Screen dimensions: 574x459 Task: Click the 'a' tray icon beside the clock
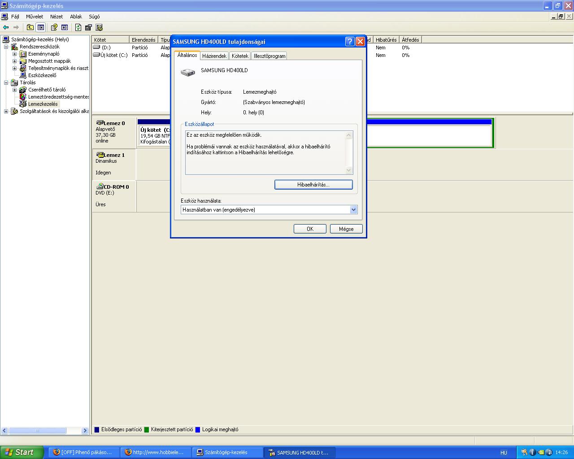point(549,452)
